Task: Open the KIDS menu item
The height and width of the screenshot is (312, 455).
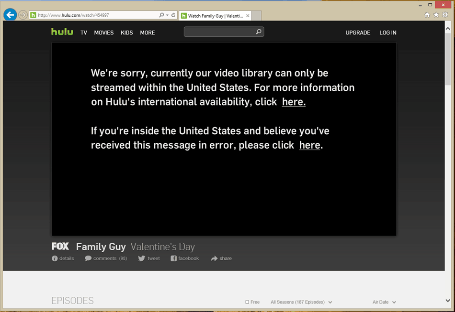Action: 127,32
